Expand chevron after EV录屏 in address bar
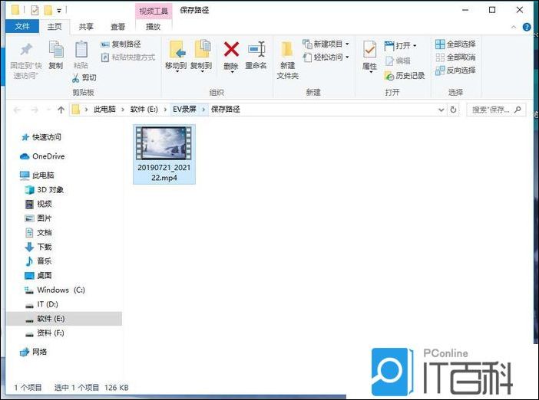Image resolution: width=539 pixels, height=400 pixels. [203, 110]
